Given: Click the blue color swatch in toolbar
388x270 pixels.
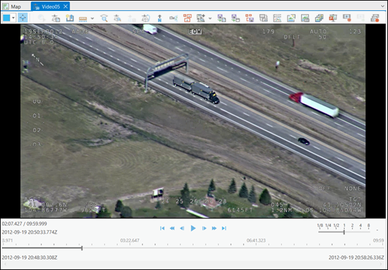Looking at the screenshot, I should coord(6,18).
